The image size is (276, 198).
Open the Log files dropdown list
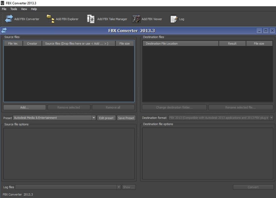119,187
